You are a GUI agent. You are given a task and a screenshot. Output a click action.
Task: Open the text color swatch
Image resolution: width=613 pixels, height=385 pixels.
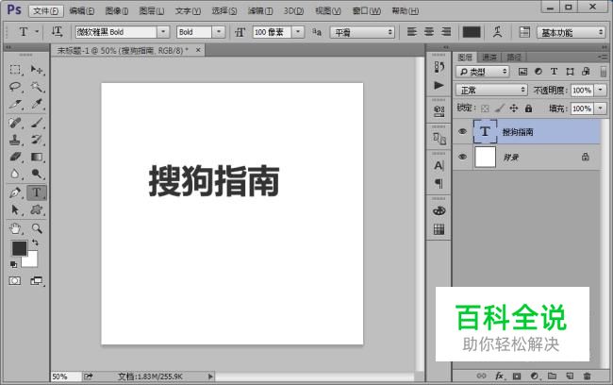click(472, 32)
